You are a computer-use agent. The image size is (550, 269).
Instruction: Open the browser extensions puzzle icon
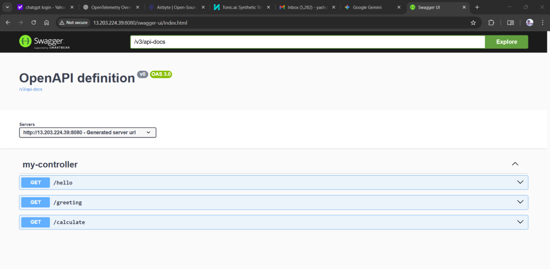click(x=491, y=23)
